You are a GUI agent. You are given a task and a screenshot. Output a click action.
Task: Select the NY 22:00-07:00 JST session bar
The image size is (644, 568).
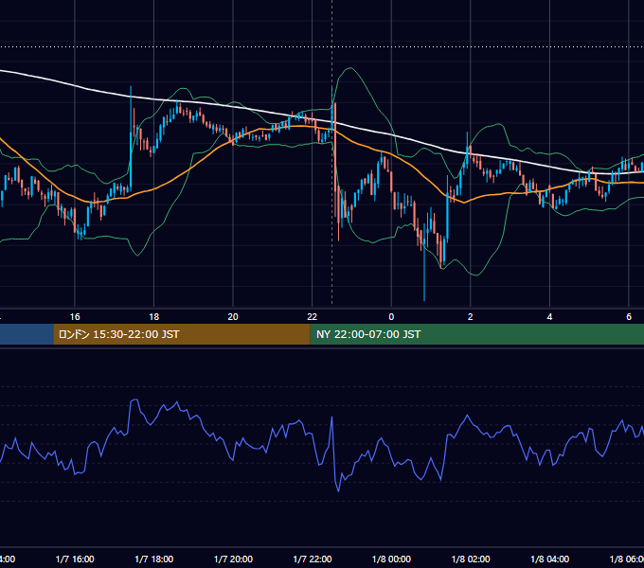point(476,334)
